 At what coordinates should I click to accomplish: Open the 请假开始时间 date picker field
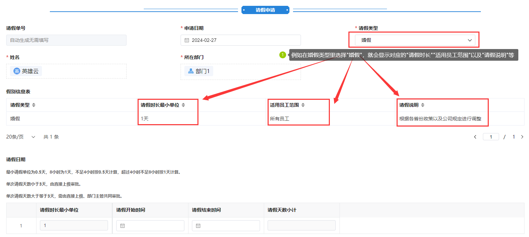click(x=150, y=225)
